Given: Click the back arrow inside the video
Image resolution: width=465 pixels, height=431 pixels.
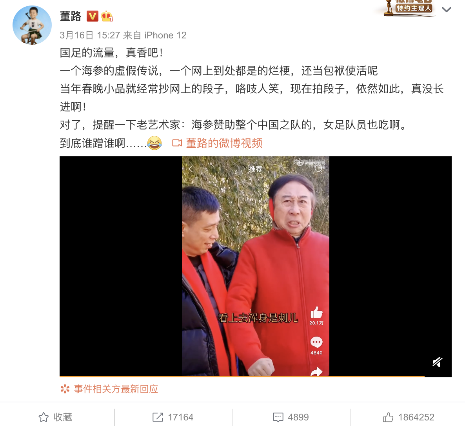Looking at the screenshot, I should click(191, 168).
